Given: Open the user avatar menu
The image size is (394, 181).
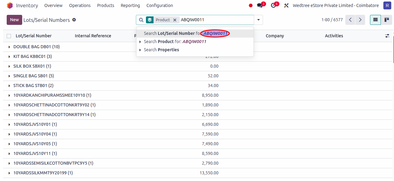Looking at the screenshot, I should (387, 5).
